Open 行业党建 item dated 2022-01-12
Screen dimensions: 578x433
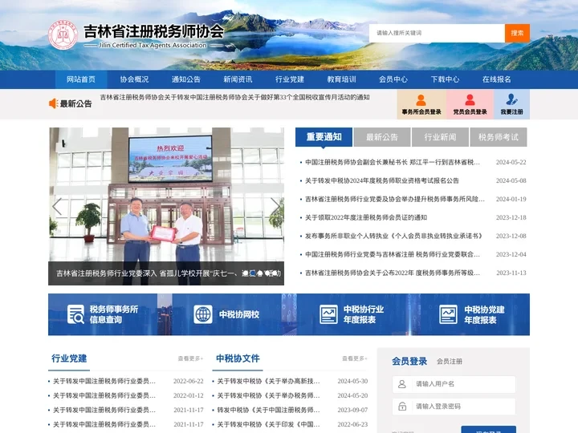coord(104,395)
